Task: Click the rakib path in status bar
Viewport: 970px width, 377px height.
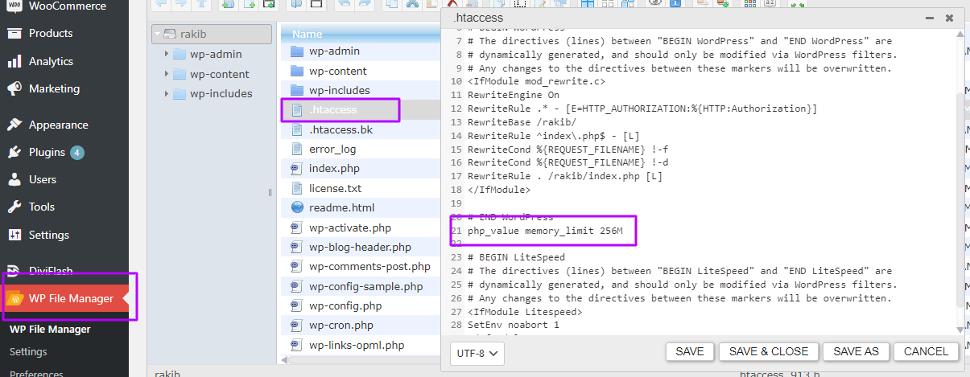Action: coord(166,372)
